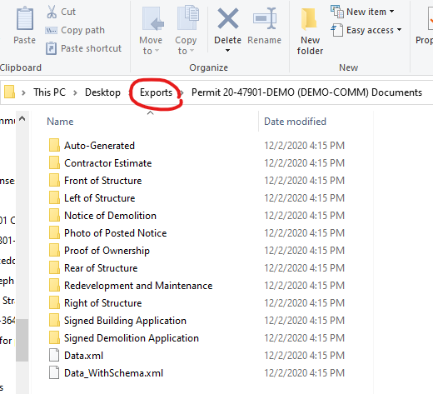
Task: Select Copy path in the ribbon
Action: (75, 30)
